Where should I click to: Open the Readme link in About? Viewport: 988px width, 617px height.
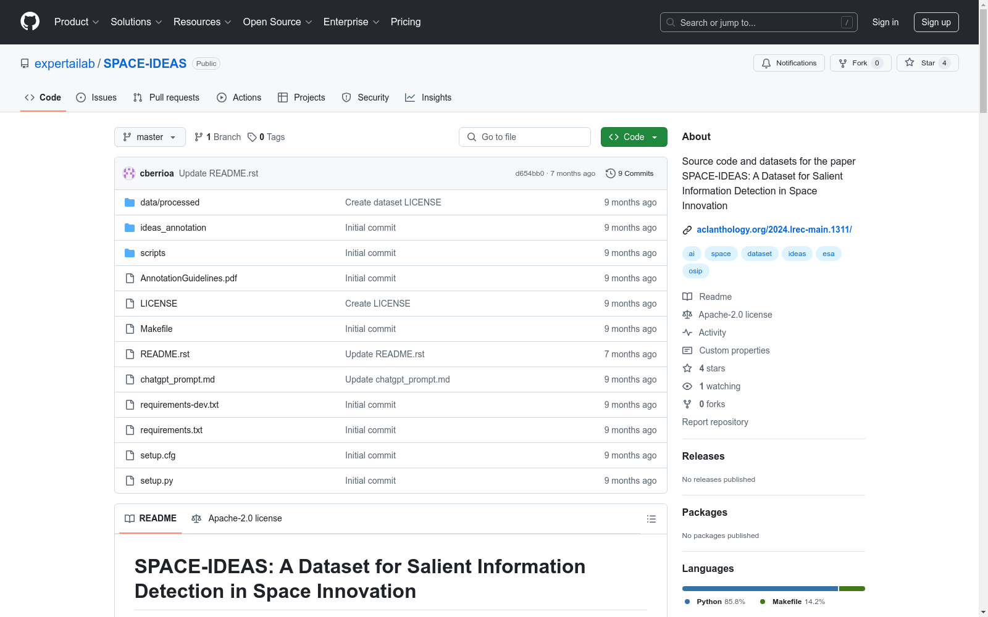coord(707,297)
